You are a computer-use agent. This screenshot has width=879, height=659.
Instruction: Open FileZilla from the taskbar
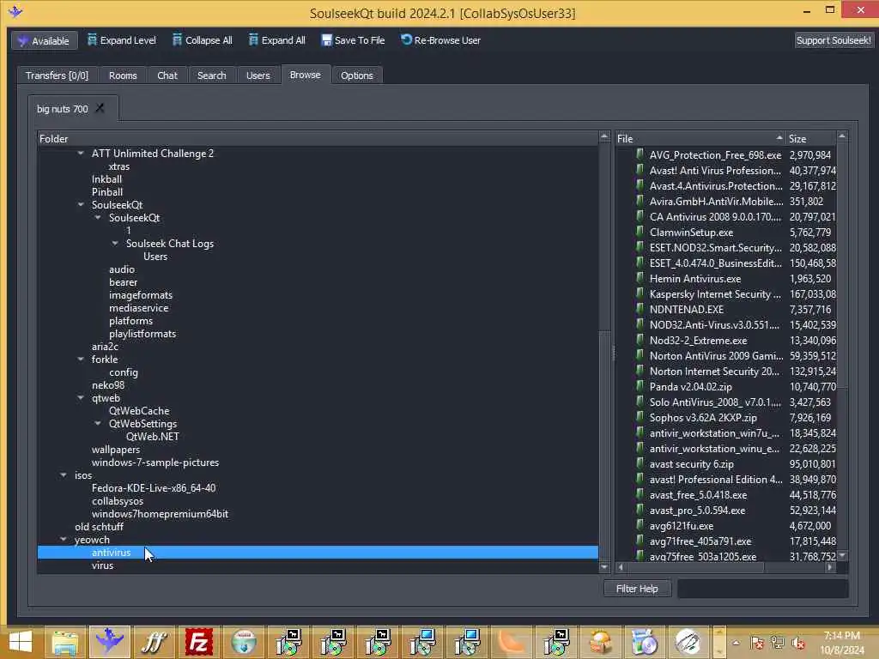[199, 642]
